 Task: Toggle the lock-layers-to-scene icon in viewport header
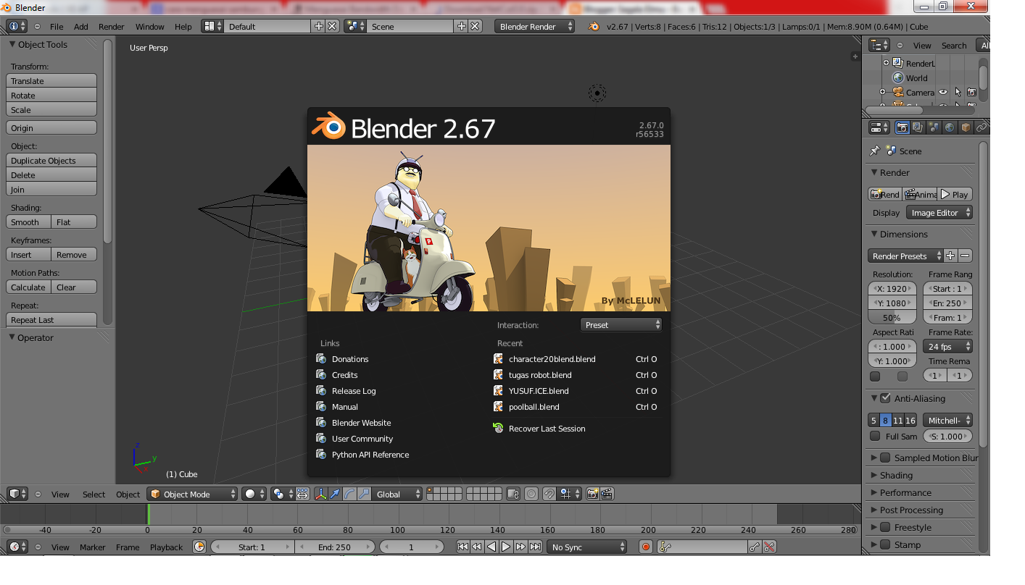(x=513, y=494)
